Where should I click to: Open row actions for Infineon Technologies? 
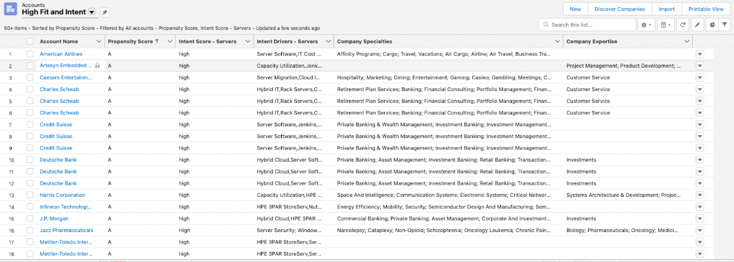tap(699, 207)
